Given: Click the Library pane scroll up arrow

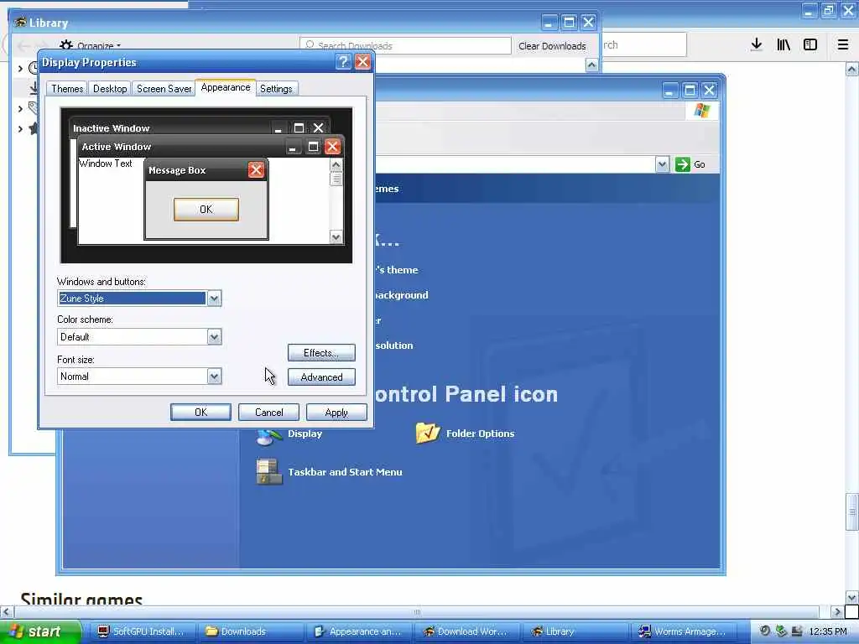Looking at the screenshot, I should 591,65.
